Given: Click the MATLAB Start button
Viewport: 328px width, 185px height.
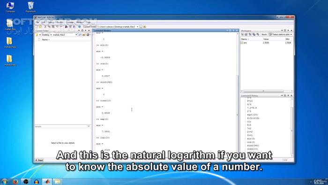Looking at the screenshot, I should coord(39,160).
